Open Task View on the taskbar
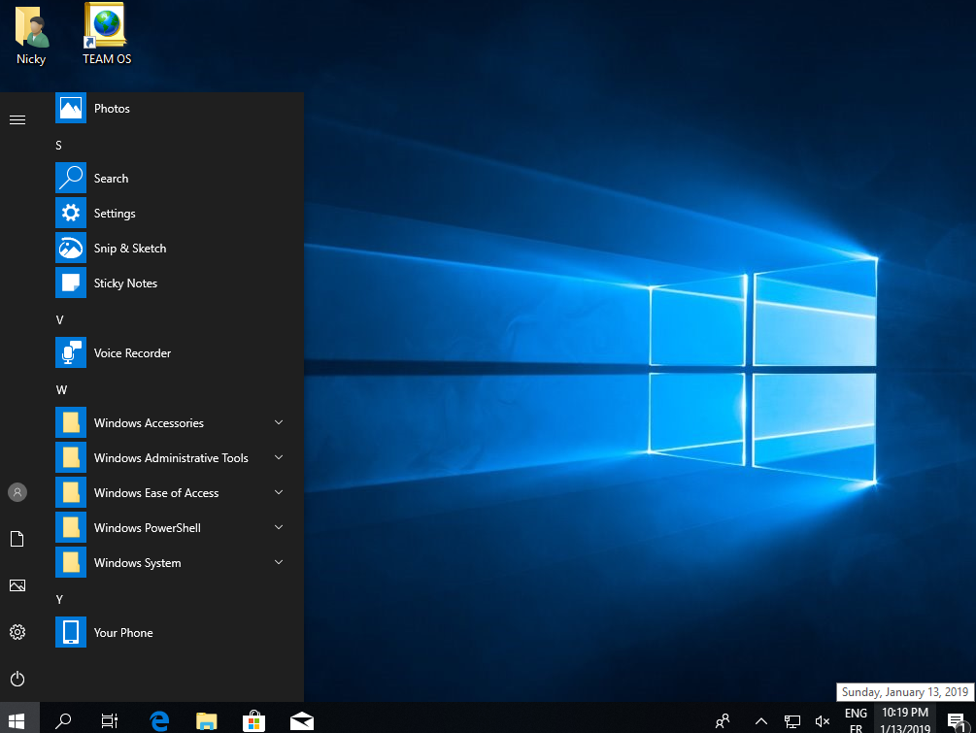 pos(110,721)
